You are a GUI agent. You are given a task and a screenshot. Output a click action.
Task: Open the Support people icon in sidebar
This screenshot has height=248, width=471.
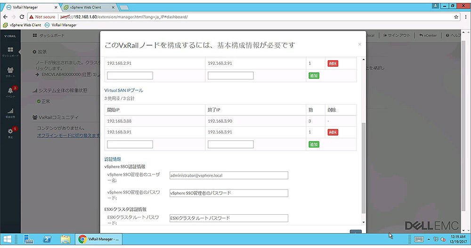(10, 70)
